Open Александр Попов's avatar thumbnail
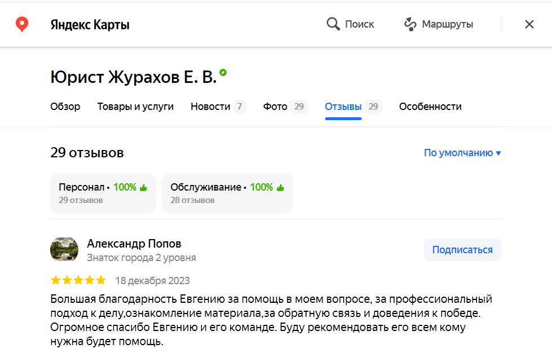 tap(64, 249)
